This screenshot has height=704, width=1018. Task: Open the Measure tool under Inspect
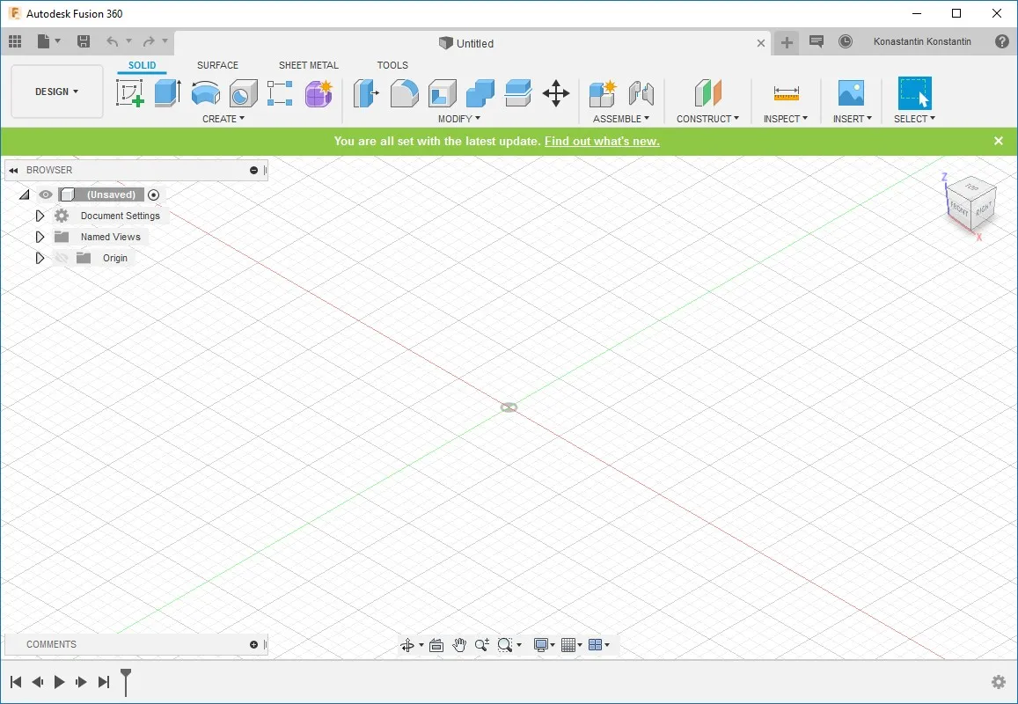(787, 93)
